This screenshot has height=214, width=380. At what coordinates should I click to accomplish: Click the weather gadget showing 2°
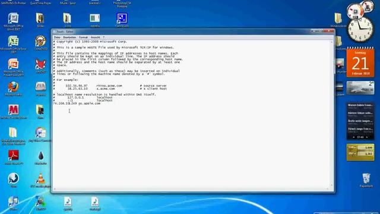(360, 87)
